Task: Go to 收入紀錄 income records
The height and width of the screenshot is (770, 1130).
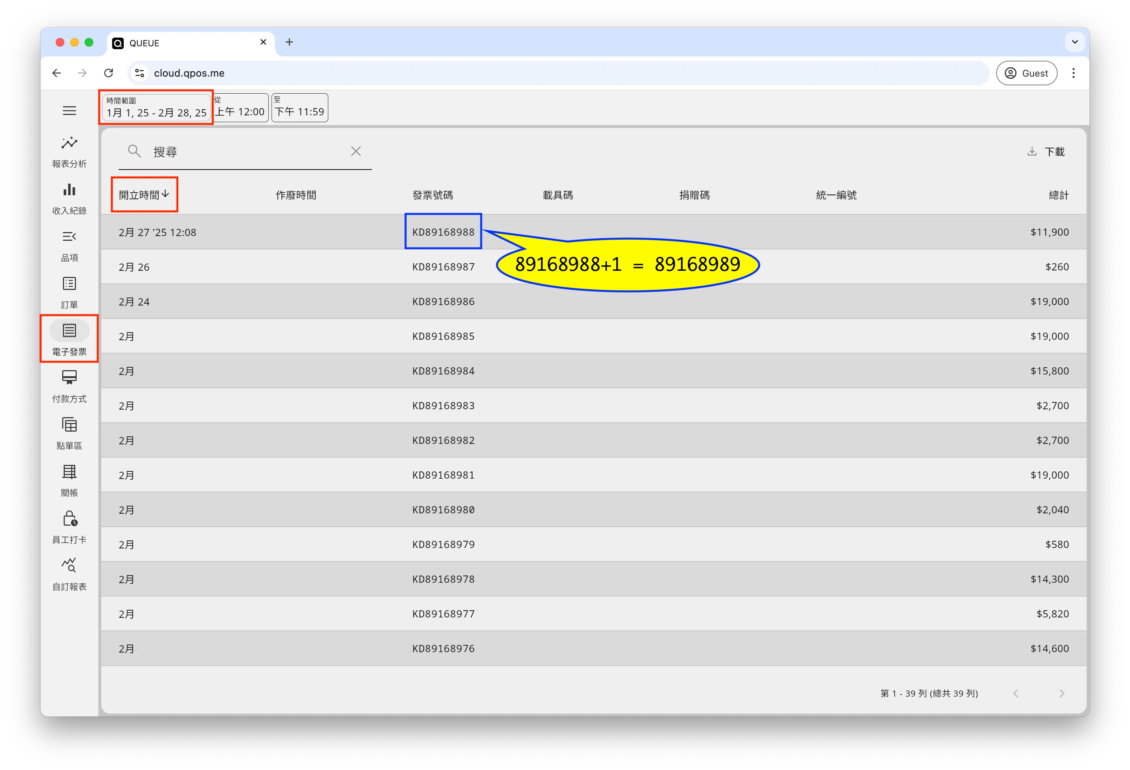Action: click(69, 199)
